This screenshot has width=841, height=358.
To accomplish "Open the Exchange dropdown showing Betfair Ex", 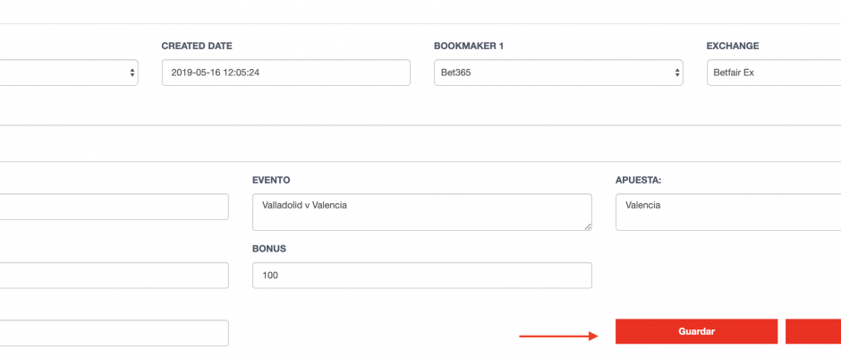I will click(x=774, y=72).
